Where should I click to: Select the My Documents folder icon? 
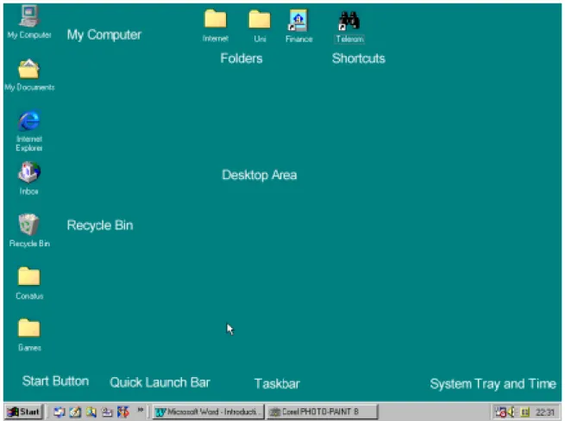pos(29,75)
